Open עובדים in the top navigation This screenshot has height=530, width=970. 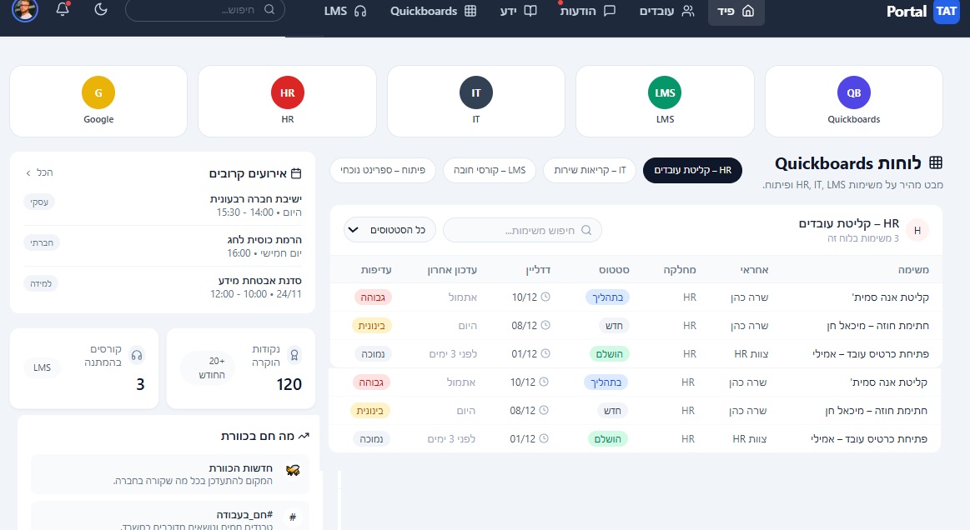click(x=666, y=12)
